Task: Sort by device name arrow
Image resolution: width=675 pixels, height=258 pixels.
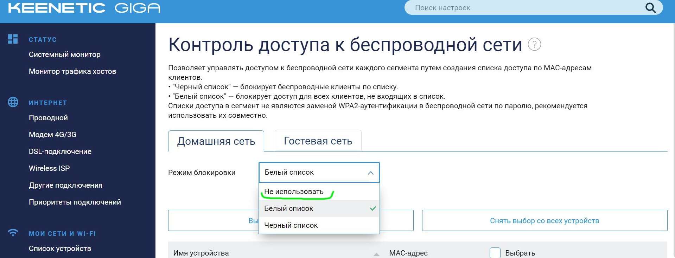Action: (376, 254)
